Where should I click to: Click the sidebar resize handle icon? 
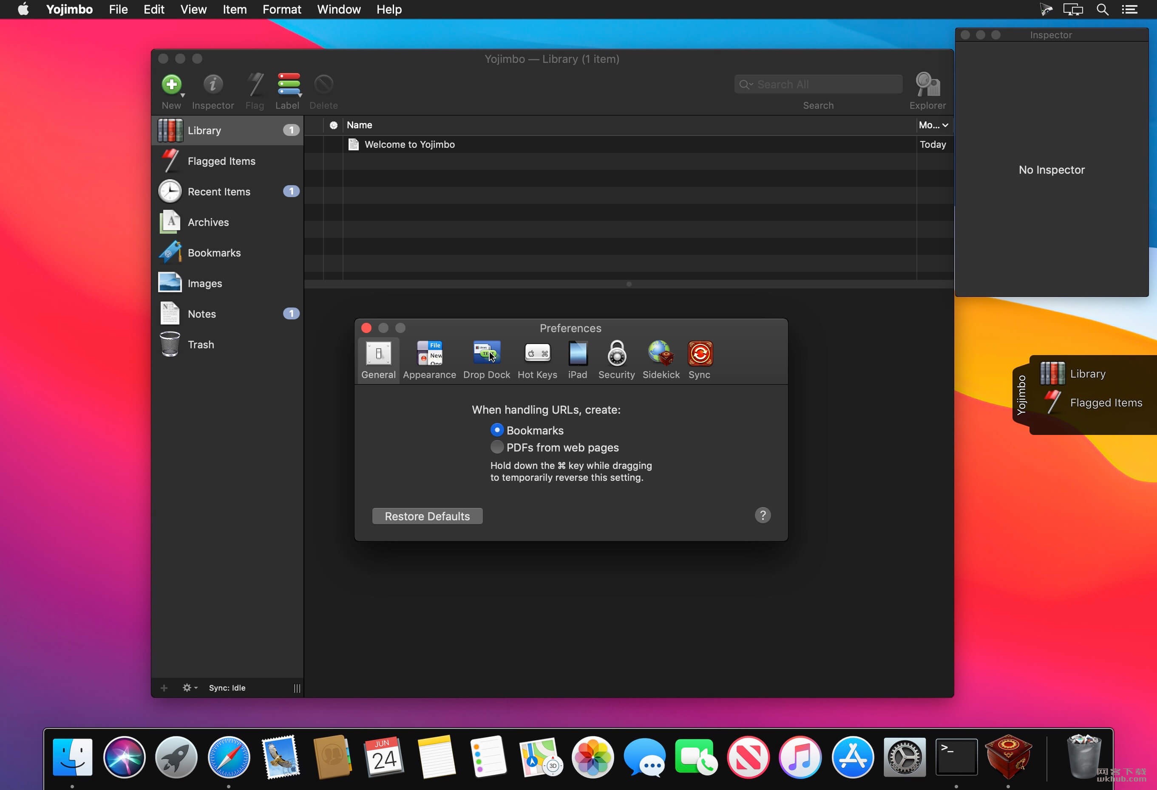(297, 688)
